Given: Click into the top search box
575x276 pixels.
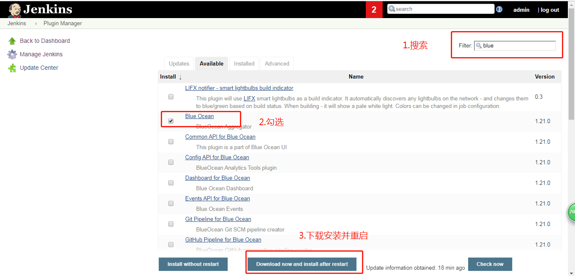Looking at the screenshot, I should click(x=441, y=9).
